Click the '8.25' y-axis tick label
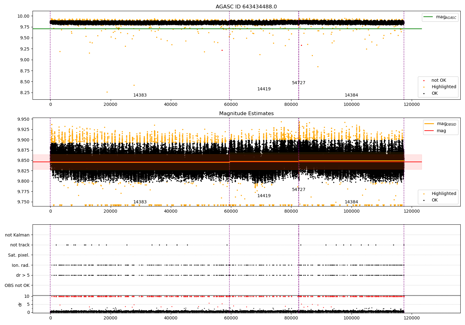The image size is (465, 325). click(x=25, y=93)
